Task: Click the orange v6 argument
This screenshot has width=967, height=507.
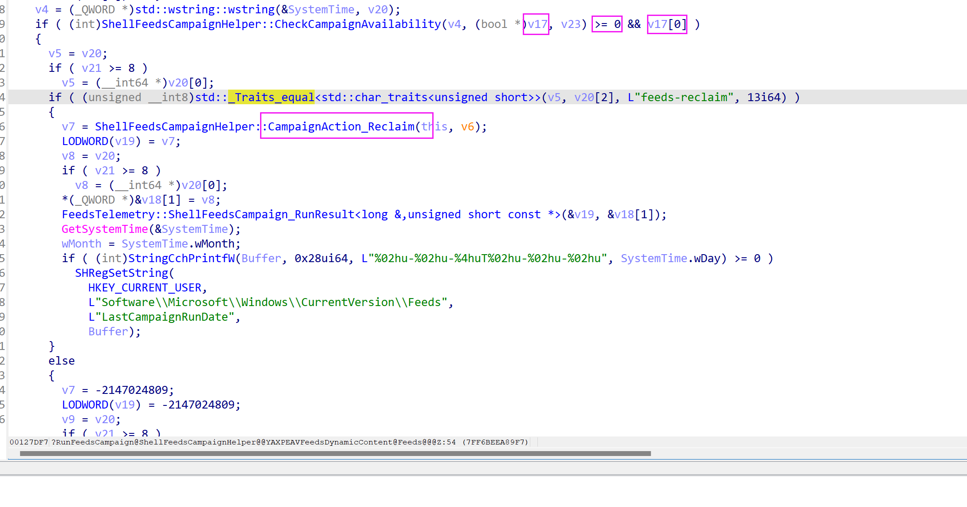Action: point(467,126)
